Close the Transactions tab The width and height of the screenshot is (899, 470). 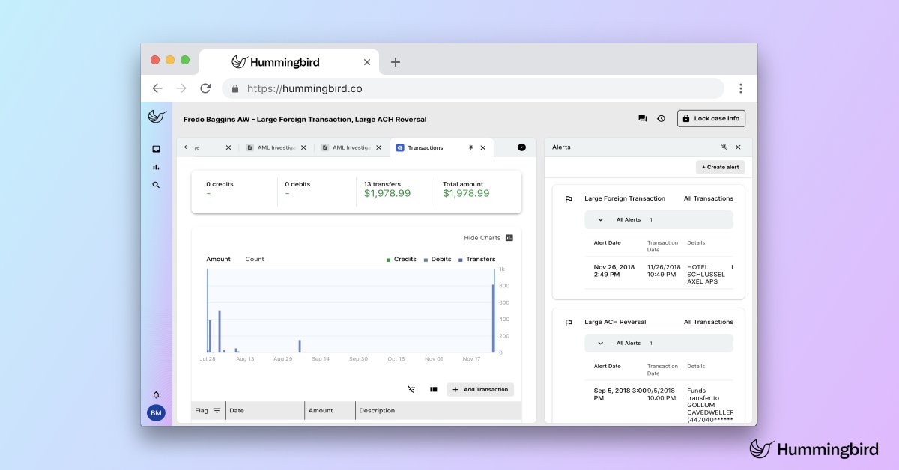tap(483, 147)
